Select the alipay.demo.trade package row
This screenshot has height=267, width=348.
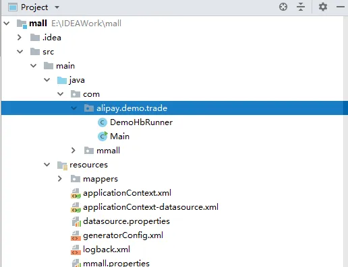pos(175,108)
